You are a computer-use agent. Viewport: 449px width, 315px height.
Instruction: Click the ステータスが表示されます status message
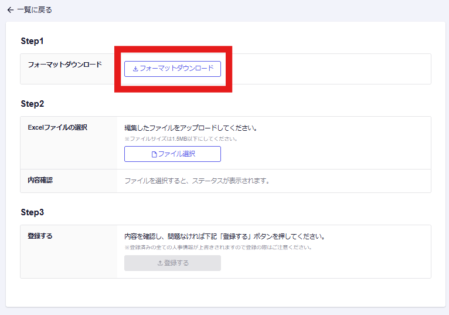click(197, 181)
